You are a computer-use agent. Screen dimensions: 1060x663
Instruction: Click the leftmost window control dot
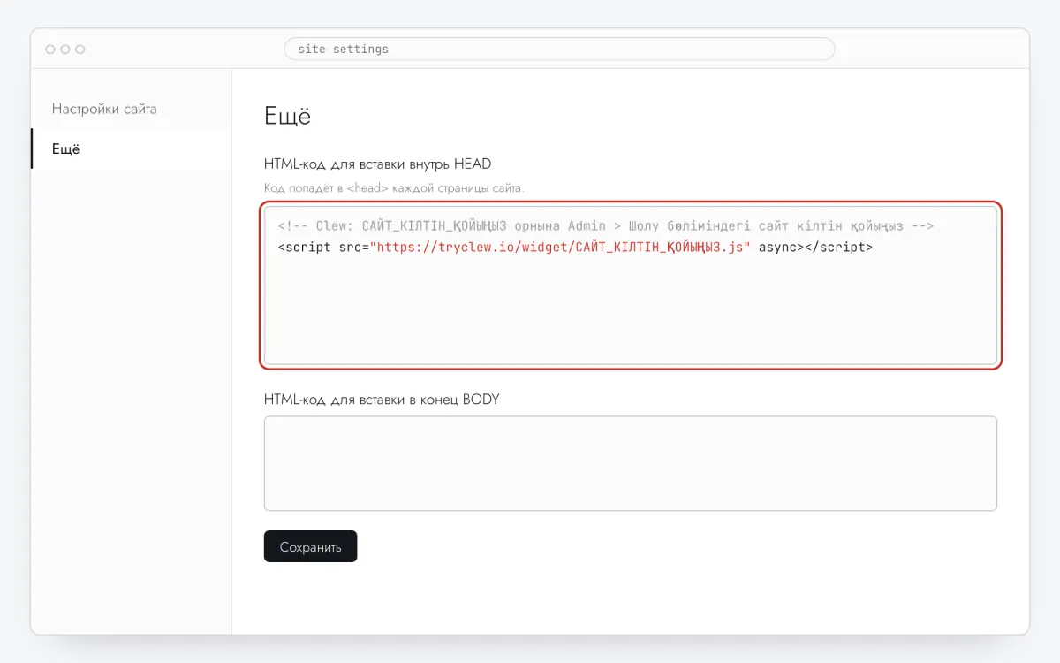(50, 50)
